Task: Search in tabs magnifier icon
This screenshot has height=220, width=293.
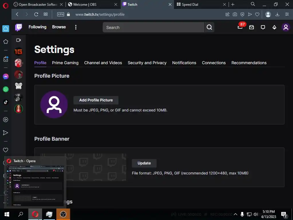Action: [x=253, y=4]
